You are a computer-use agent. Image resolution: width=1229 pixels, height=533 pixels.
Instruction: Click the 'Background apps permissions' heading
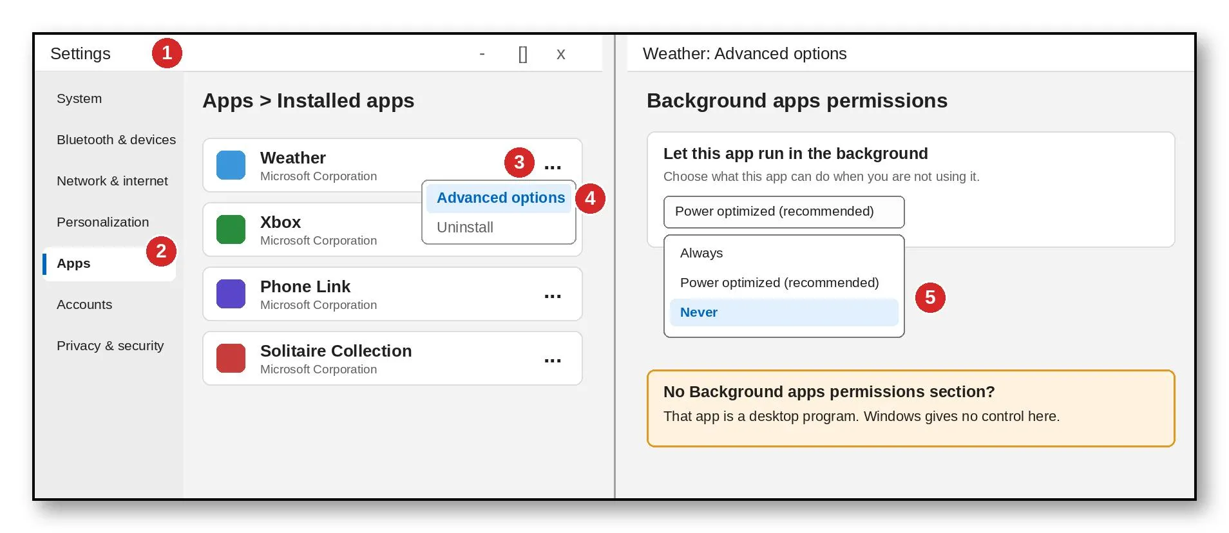click(797, 100)
